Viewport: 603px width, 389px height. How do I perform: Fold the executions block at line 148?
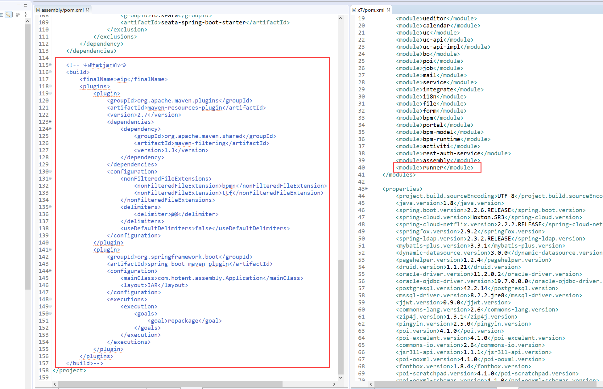click(x=50, y=299)
